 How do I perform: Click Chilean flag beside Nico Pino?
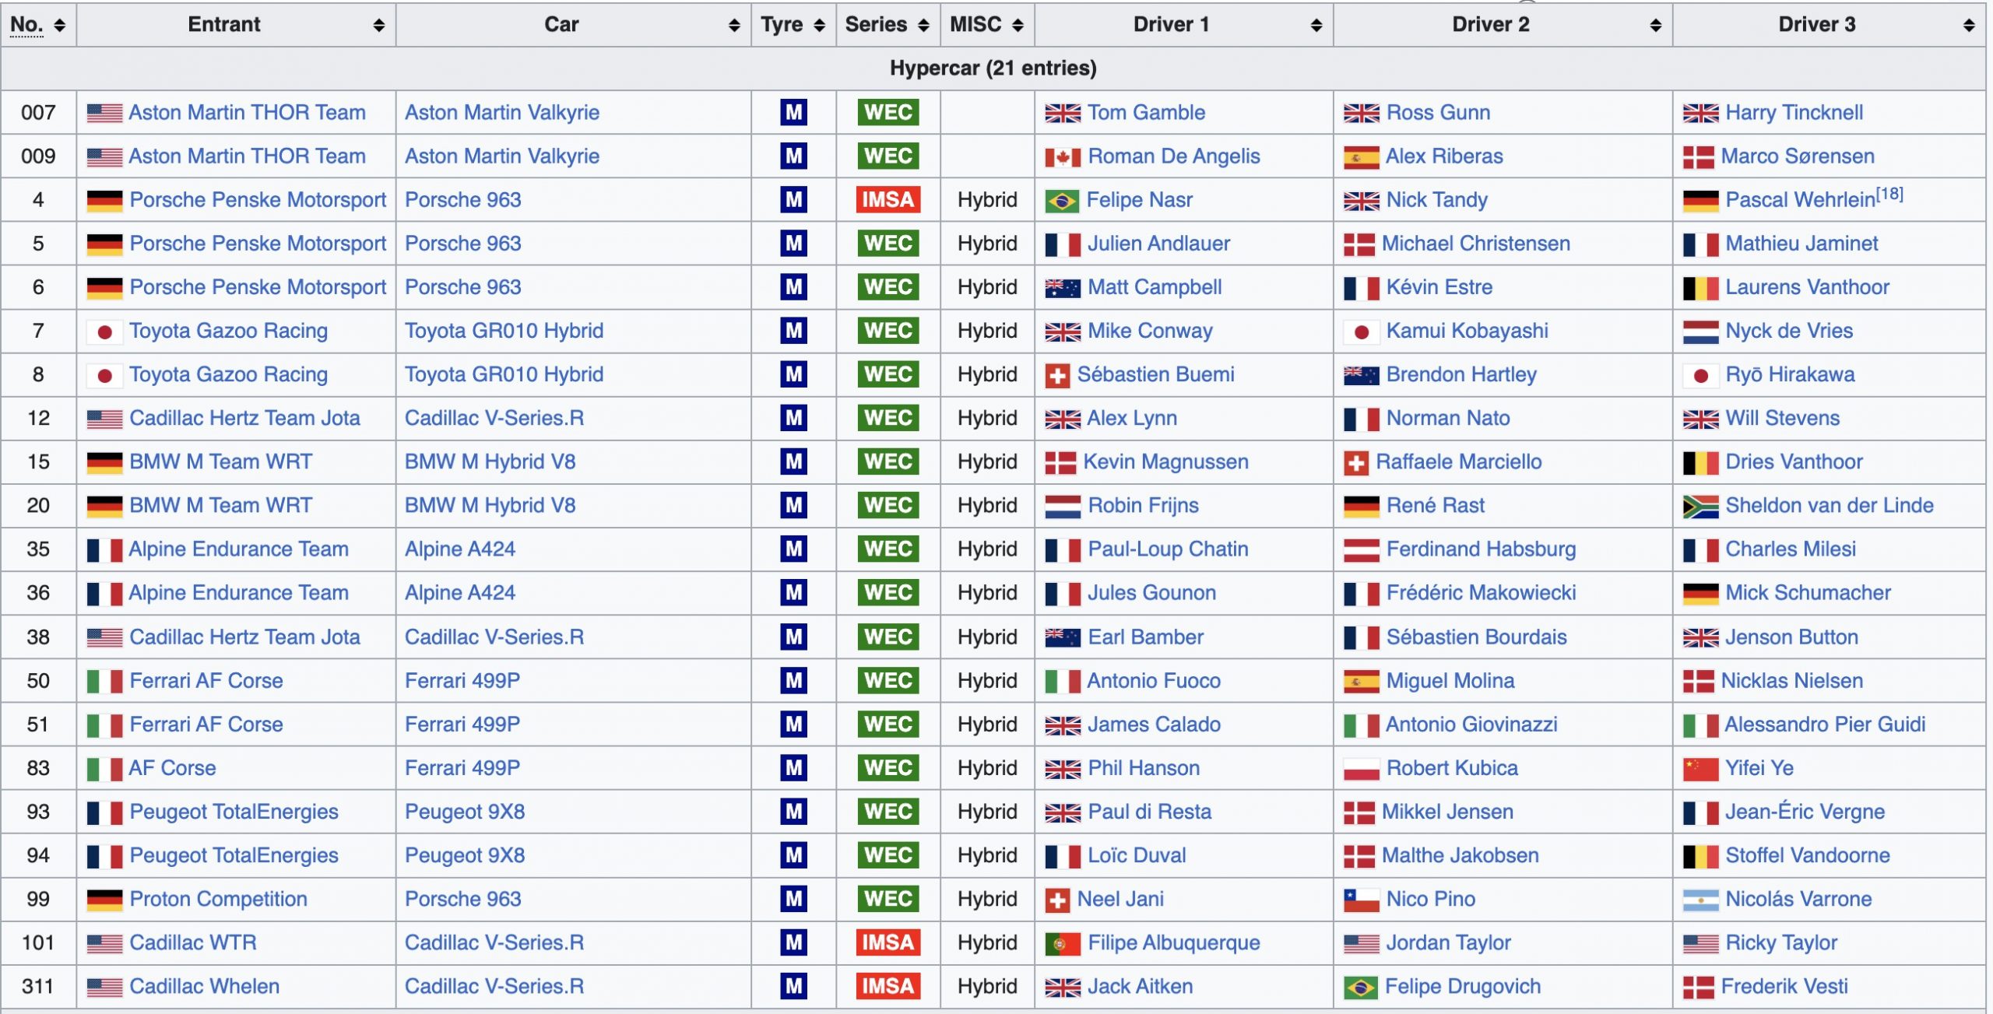pyautogui.click(x=1361, y=900)
